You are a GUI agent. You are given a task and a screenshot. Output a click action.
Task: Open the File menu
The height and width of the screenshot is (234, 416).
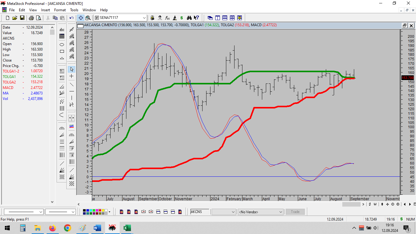[x=12, y=10]
